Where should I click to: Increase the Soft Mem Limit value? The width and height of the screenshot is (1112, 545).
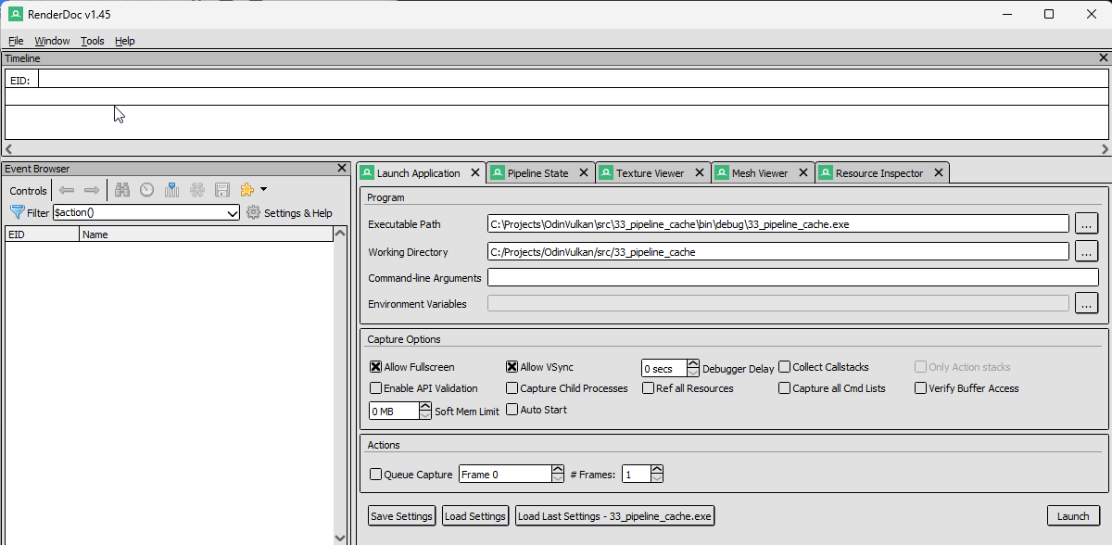pos(425,407)
